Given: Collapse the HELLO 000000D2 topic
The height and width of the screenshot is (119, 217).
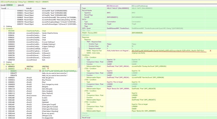Looking at the screenshot, I should point(6,69).
